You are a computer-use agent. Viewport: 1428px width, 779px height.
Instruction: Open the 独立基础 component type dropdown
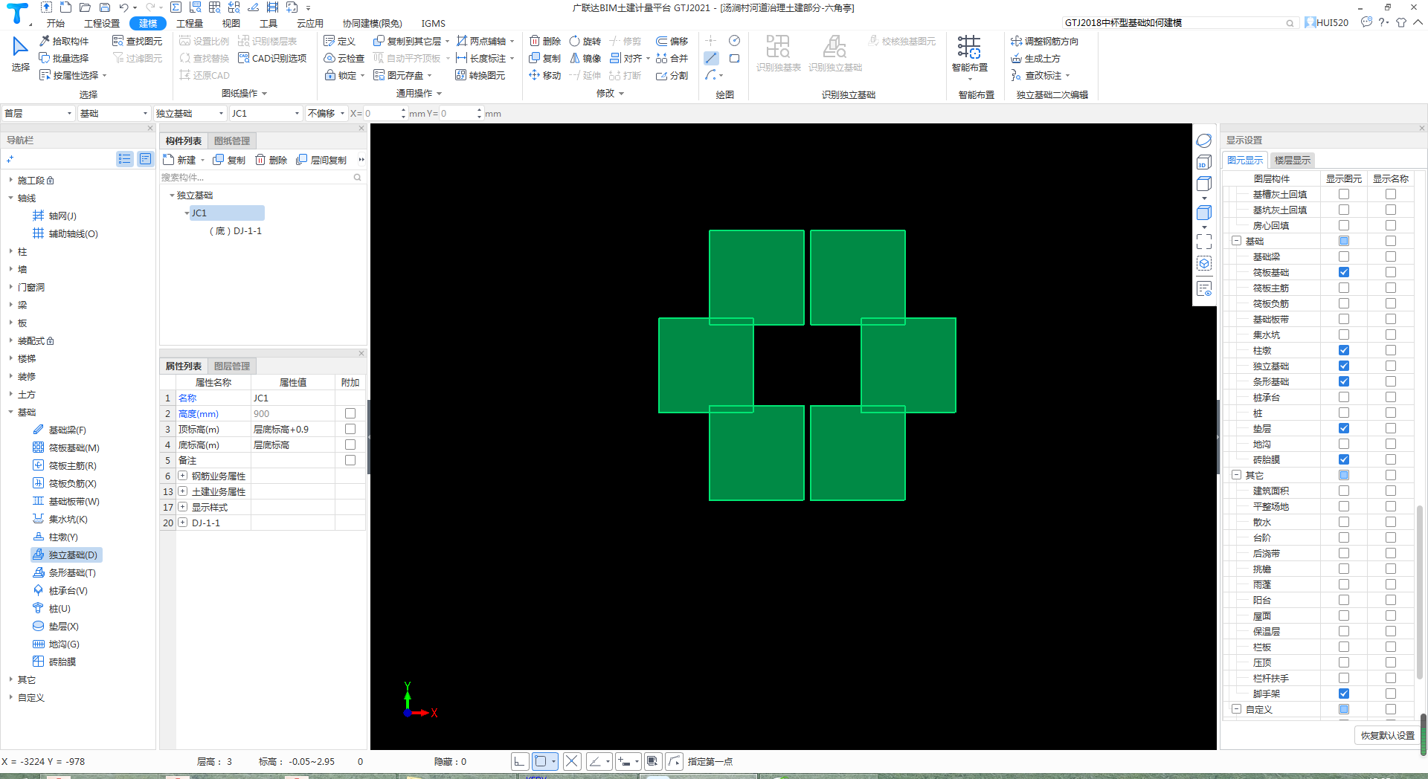[190, 113]
